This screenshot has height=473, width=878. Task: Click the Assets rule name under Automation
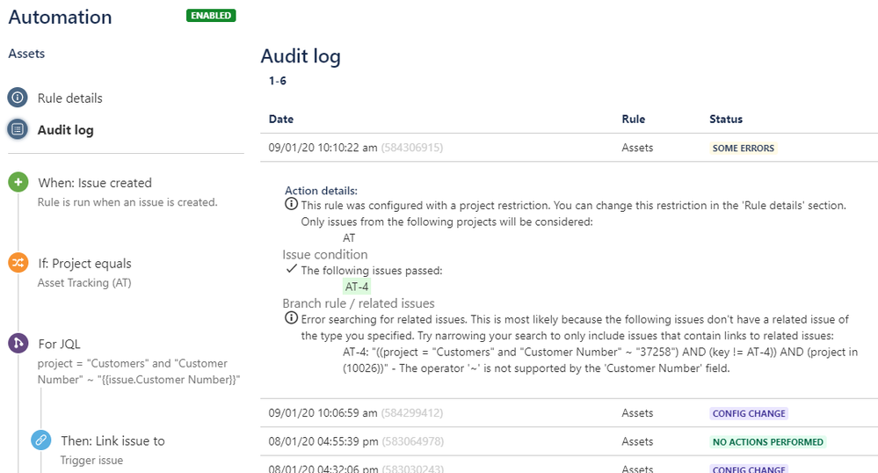pyautogui.click(x=26, y=54)
